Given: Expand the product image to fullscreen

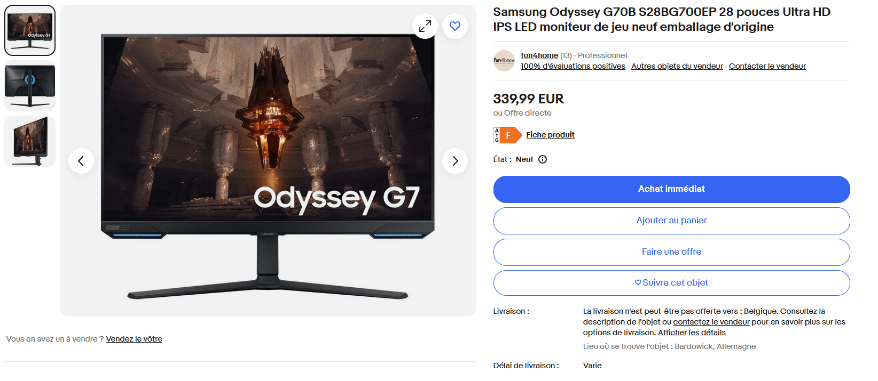Looking at the screenshot, I should tap(425, 26).
